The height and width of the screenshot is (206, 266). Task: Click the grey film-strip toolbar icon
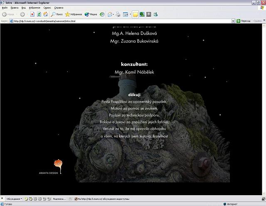tap(149, 15)
